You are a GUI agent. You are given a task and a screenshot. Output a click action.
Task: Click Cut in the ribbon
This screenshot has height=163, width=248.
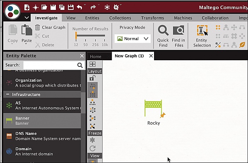(42, 36)
